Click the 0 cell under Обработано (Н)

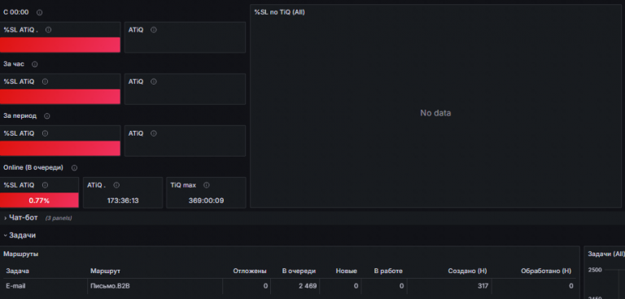571,286
